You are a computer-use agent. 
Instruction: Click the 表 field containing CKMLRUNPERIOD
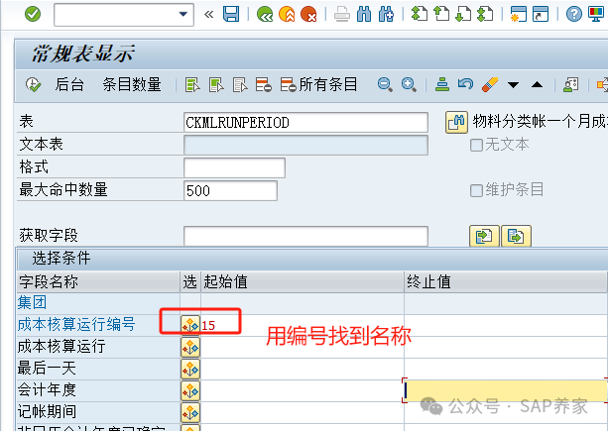coord(305,123)
